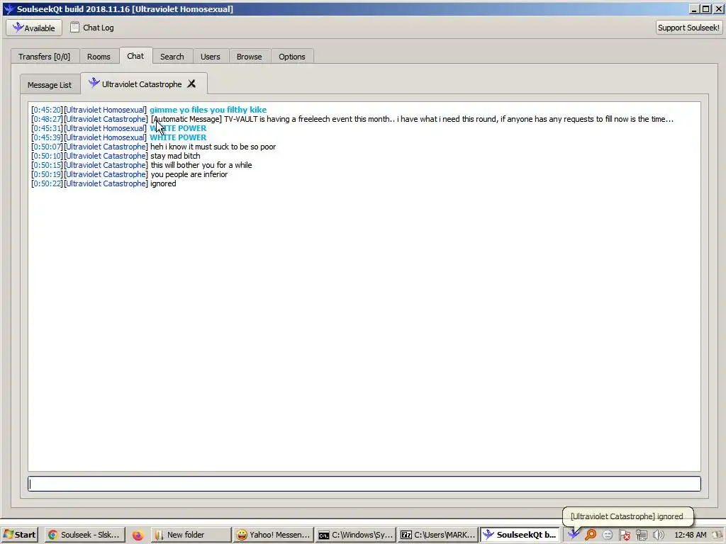Click the 'ignored' chat message text
Viewport: 726px width, 544px height.
pyautogui.click(x=164, y=183)
